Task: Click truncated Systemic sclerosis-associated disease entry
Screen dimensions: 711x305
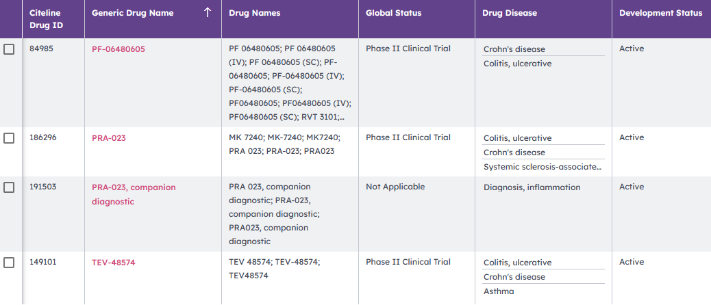Action: [542, 167]
